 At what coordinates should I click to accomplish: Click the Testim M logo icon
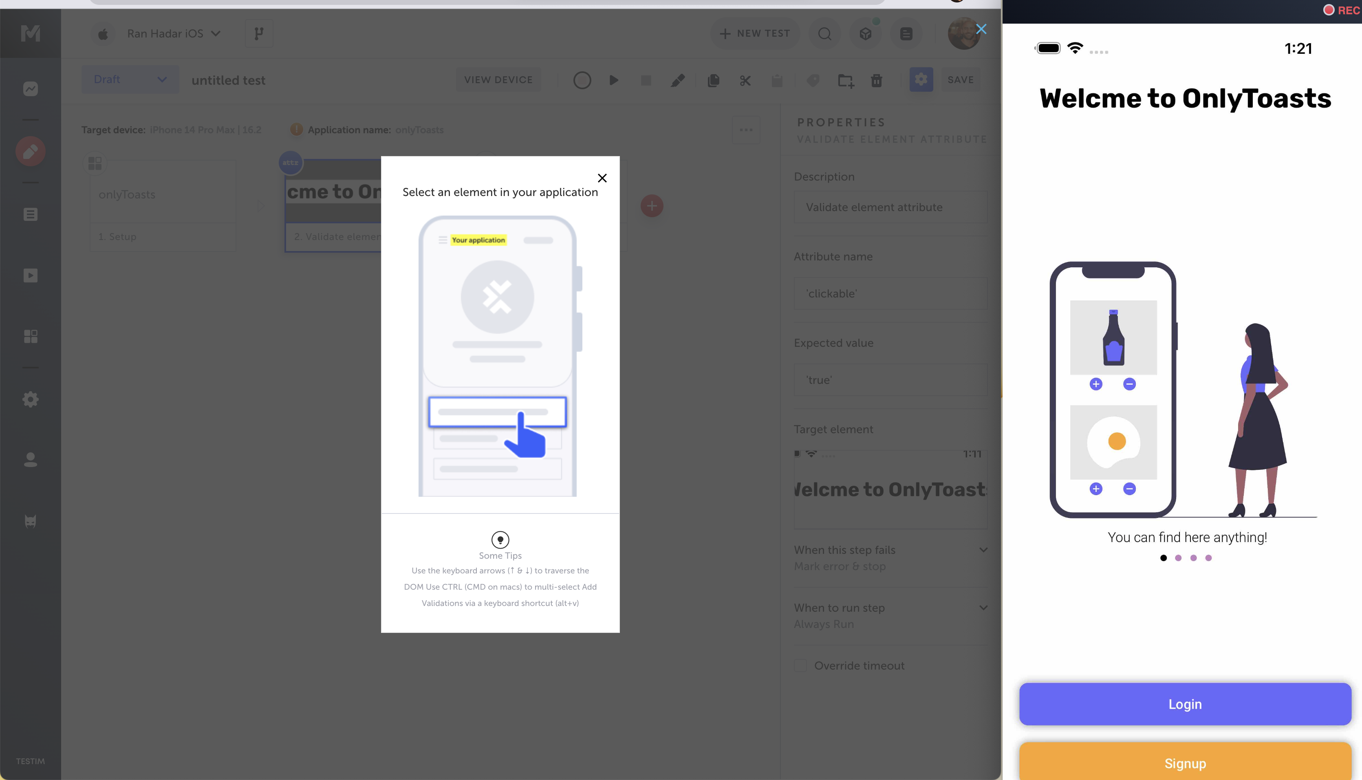coord(31,33)
